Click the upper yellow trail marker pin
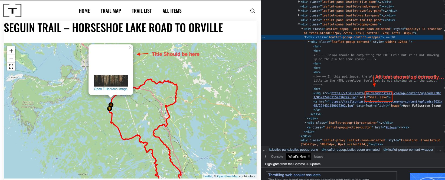445x180 pixels. 111,105
